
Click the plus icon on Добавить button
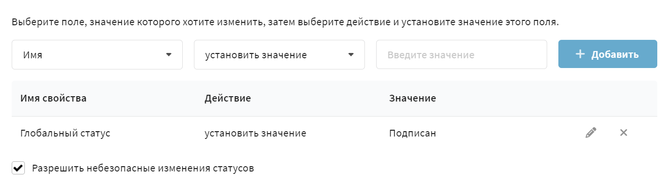tap(580, 54)
